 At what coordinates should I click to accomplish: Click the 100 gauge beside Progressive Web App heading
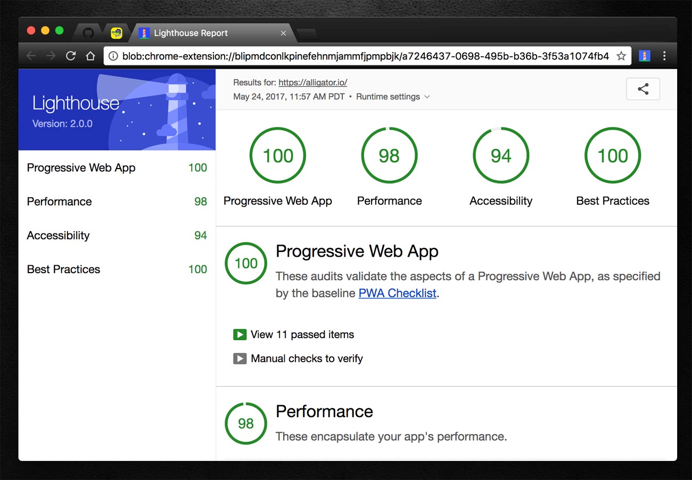pos(246,263)
